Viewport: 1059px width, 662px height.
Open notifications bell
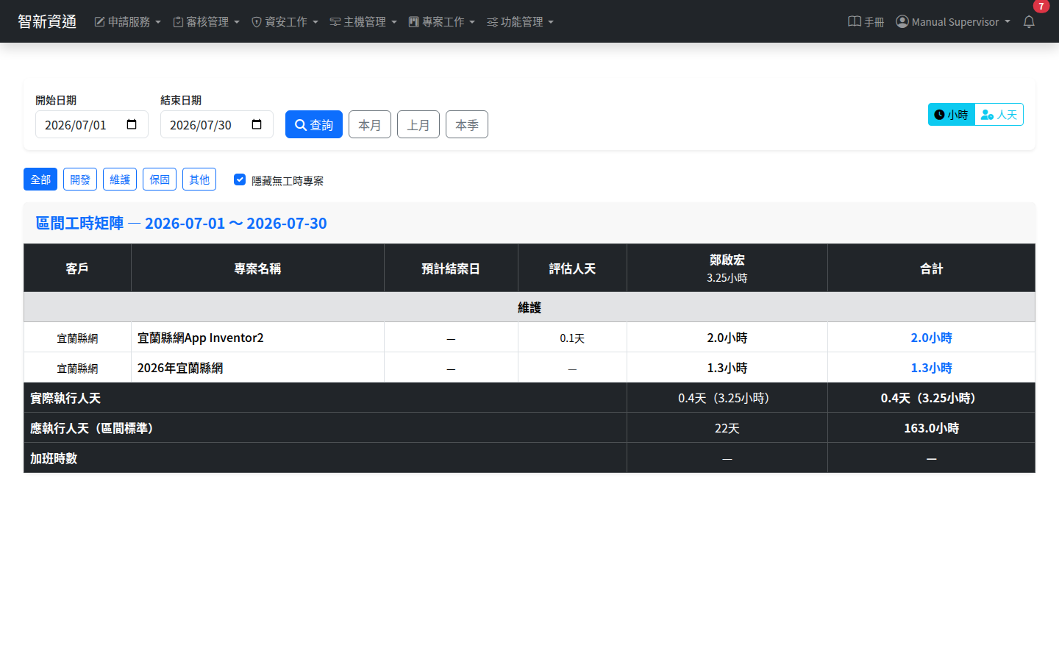1029,22
